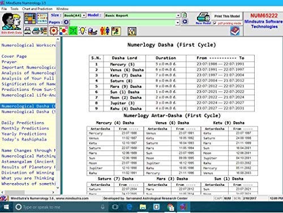Open Microsoft Edge from the taskbar
This screenshot has width=283, height=213.
tap(129, 207)
